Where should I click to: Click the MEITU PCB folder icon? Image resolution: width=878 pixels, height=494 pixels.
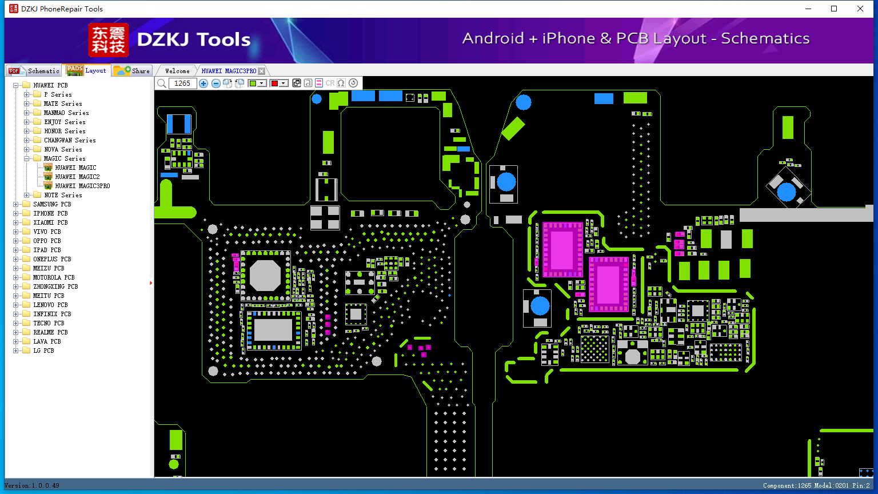pos(26,296)
